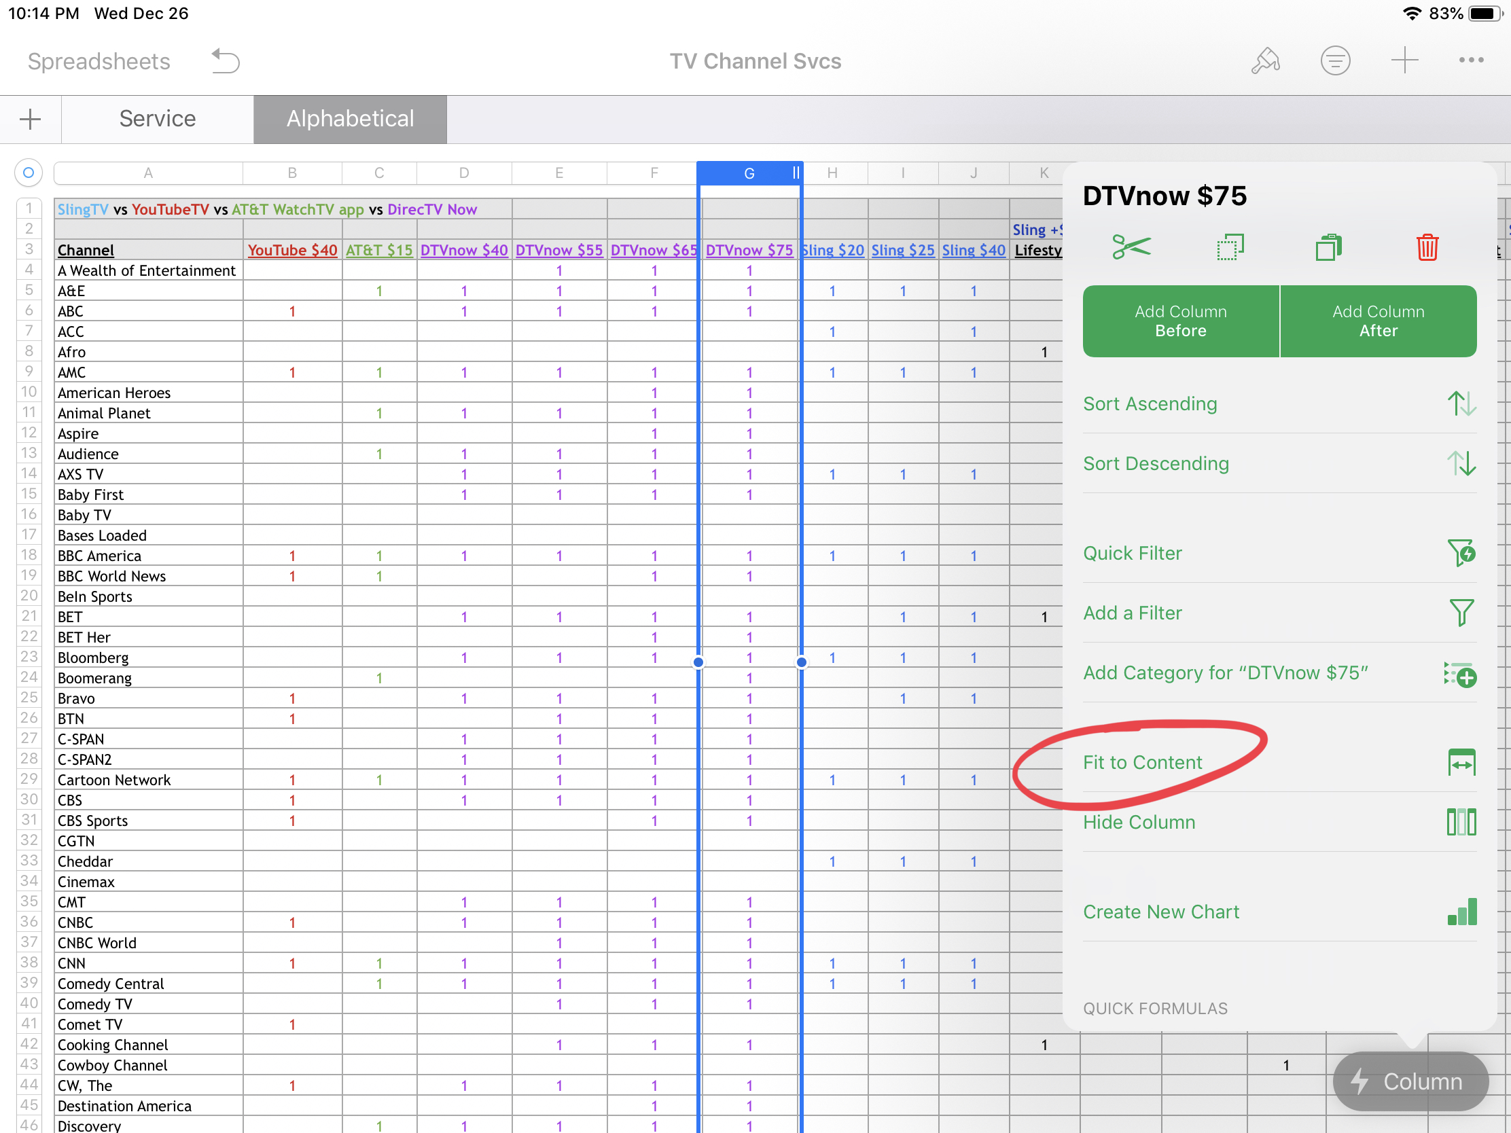Tap the lower right column selection handle
1511x1133 pixels.
coord(801,662)
